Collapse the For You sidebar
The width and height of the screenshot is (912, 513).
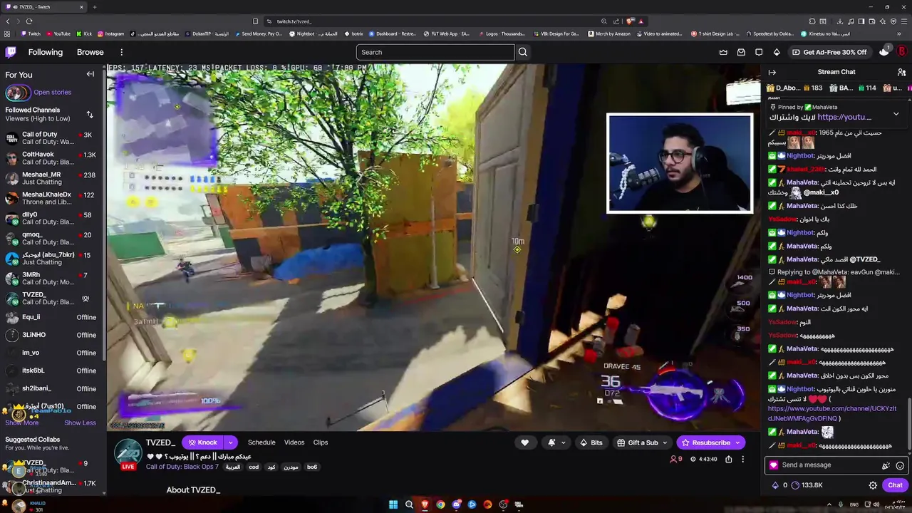[x=90, y=74]
